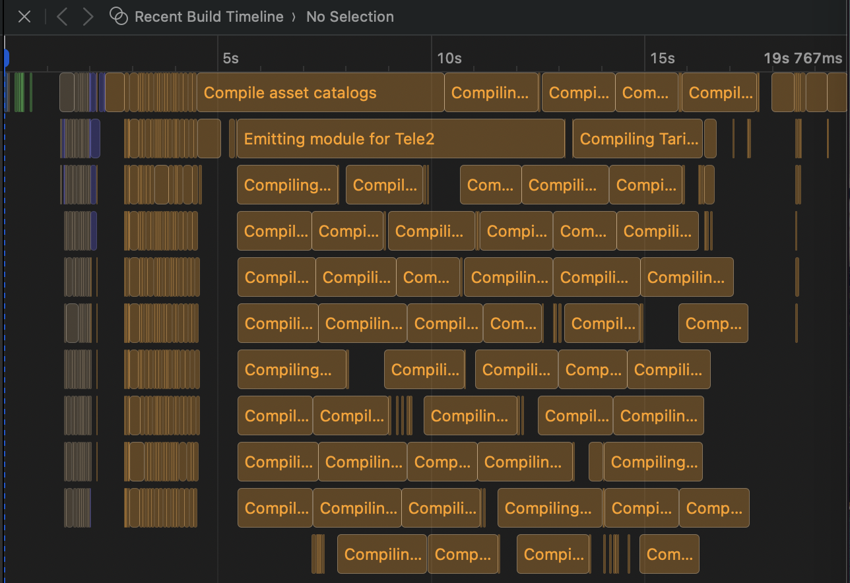The image size is (850, 583).
Task: Open the No Selection breadcrumb menu
Action: click(350, 16)
